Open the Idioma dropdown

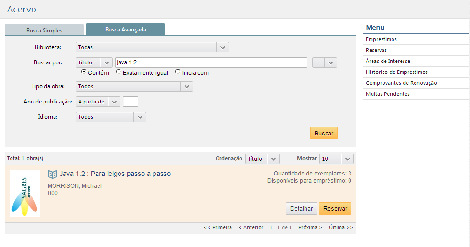pyautogui.click(x=110, y=117)
